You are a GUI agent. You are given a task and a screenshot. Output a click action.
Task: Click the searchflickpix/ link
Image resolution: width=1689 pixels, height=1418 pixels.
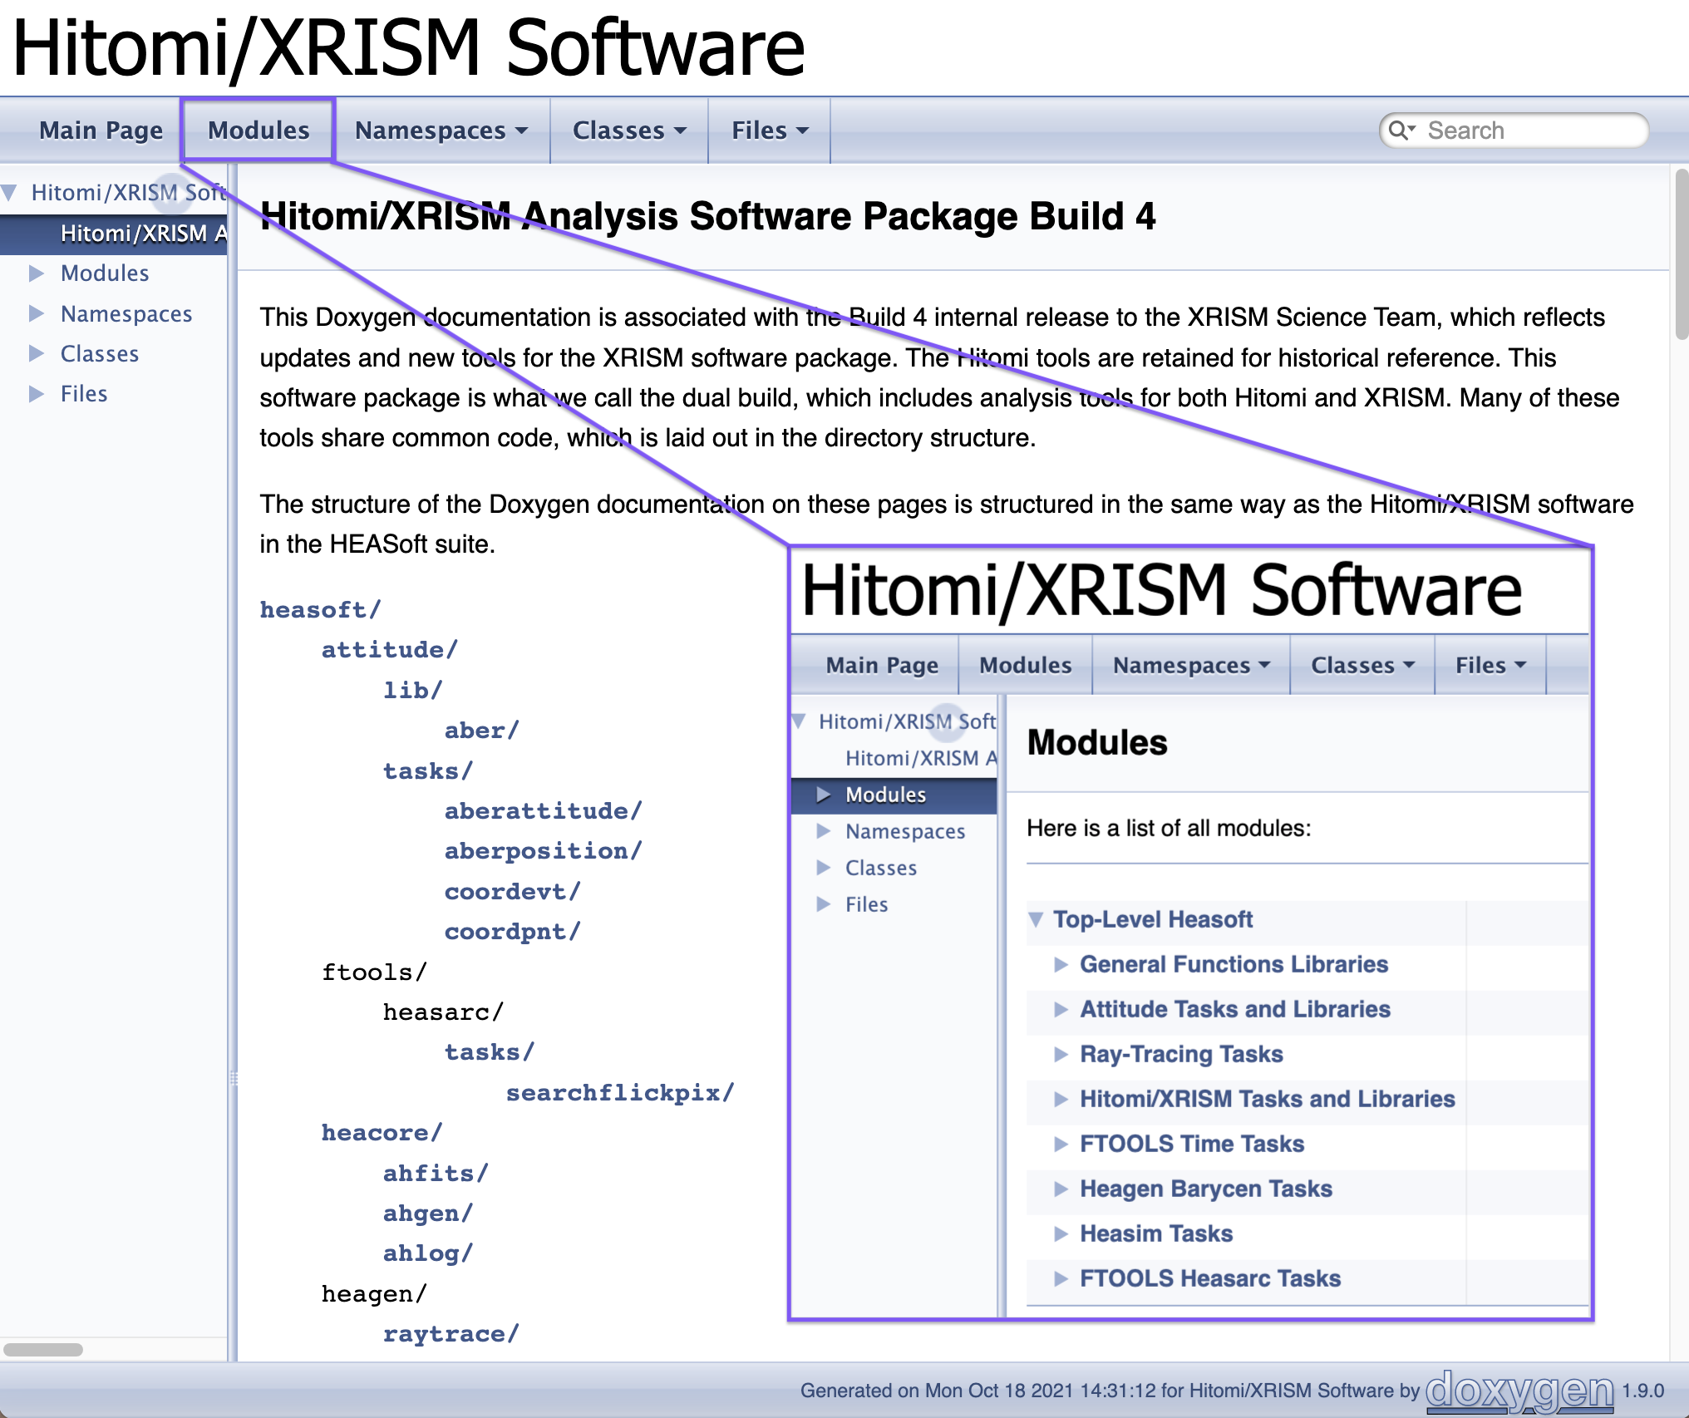pyautogui.click(x=620, y=1092)
